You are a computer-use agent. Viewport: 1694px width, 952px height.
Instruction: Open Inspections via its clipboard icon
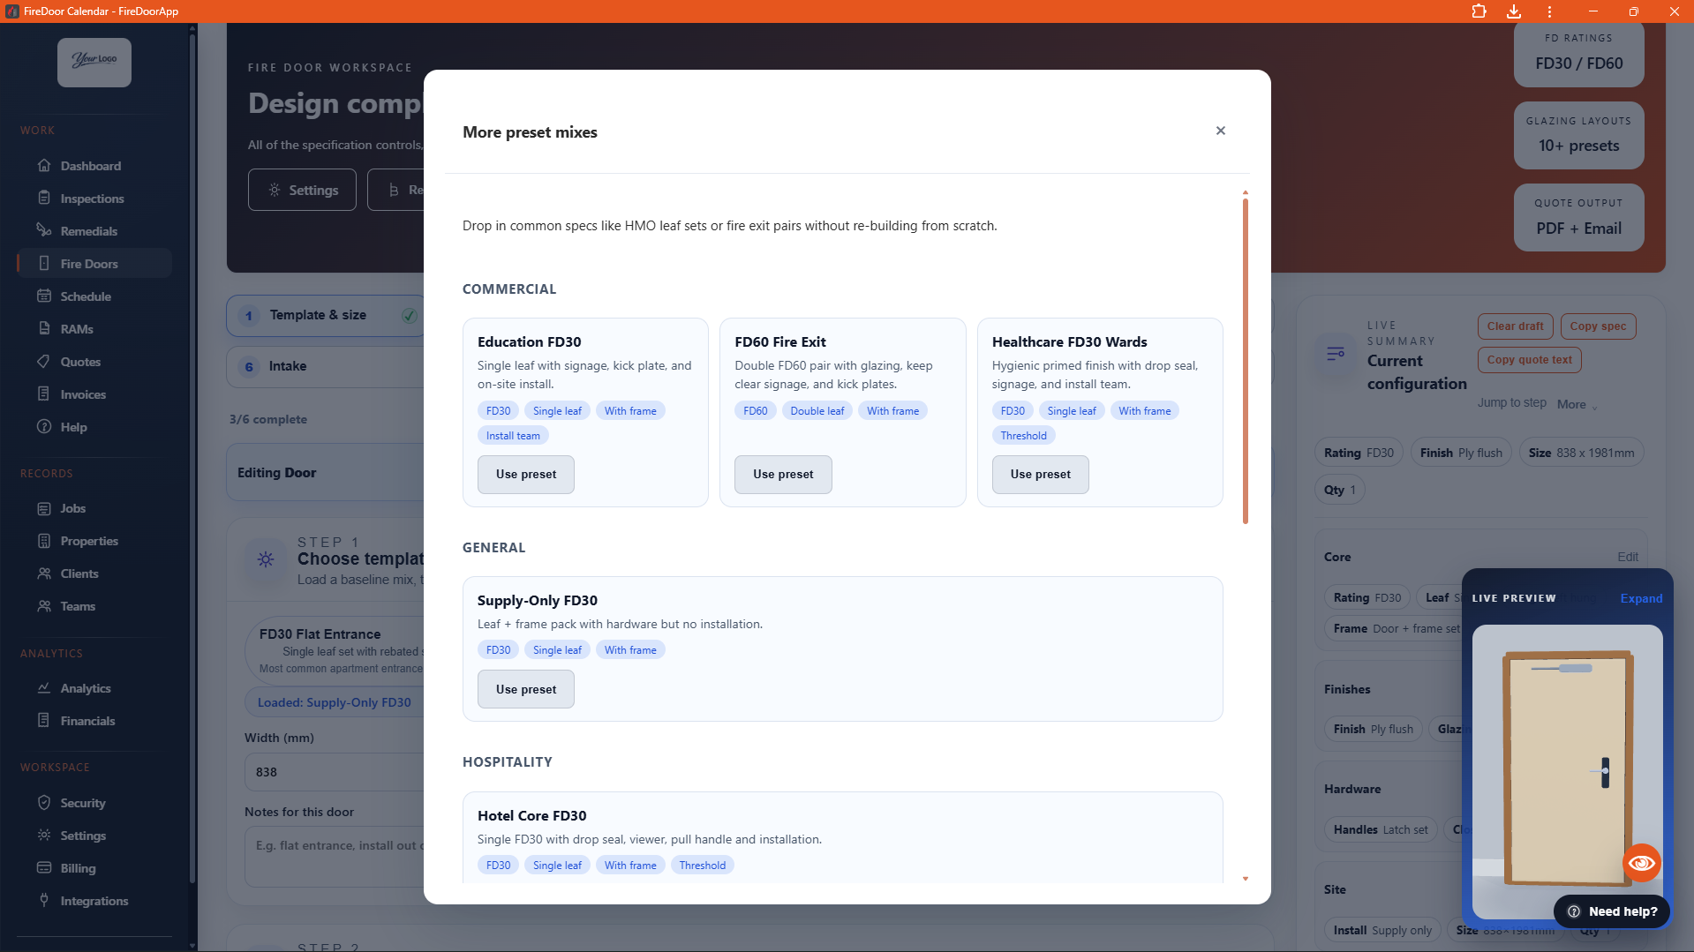[x=44, y=199]
